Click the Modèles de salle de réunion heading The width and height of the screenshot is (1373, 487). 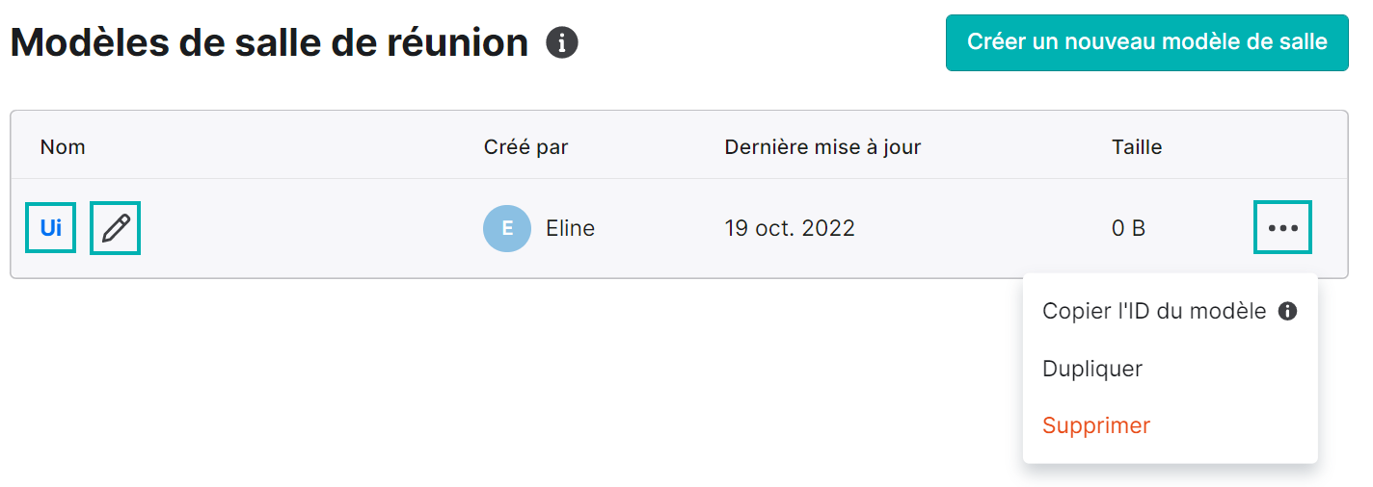269,42
